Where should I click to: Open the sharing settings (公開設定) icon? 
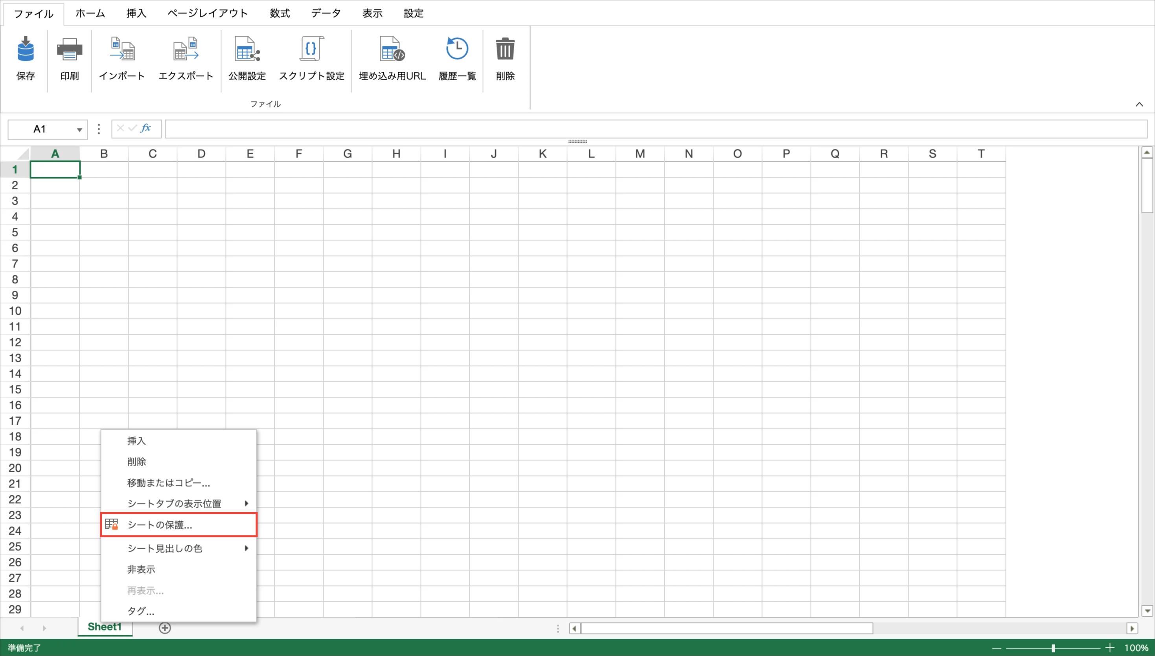pos(247,49)
